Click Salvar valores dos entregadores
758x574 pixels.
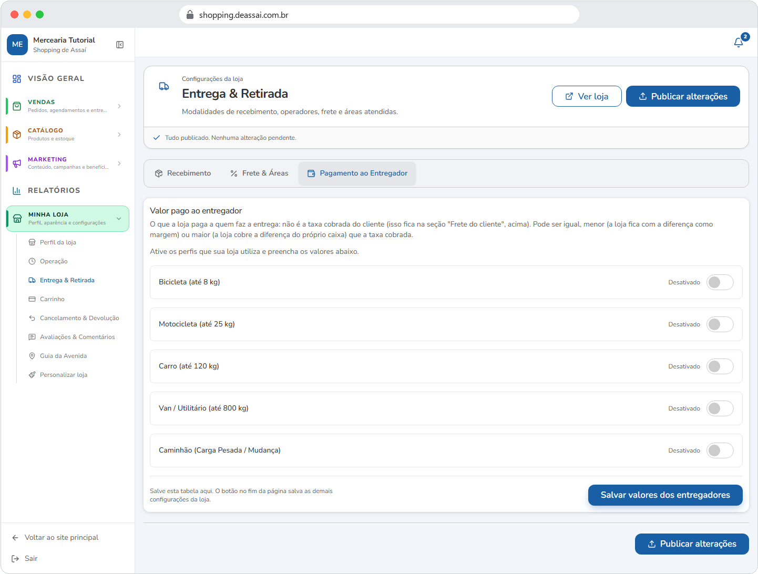click(x=665, y=495)
